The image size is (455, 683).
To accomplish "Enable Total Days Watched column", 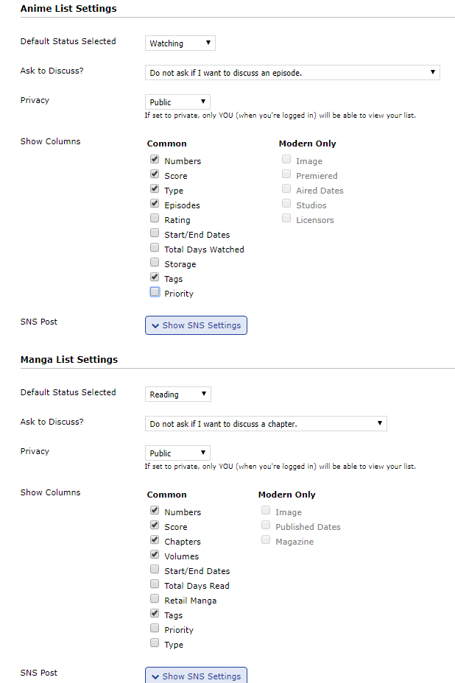I will tap(155, 248).
